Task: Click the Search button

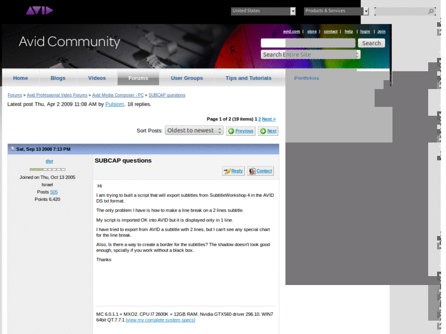Action: click(371, 43)
